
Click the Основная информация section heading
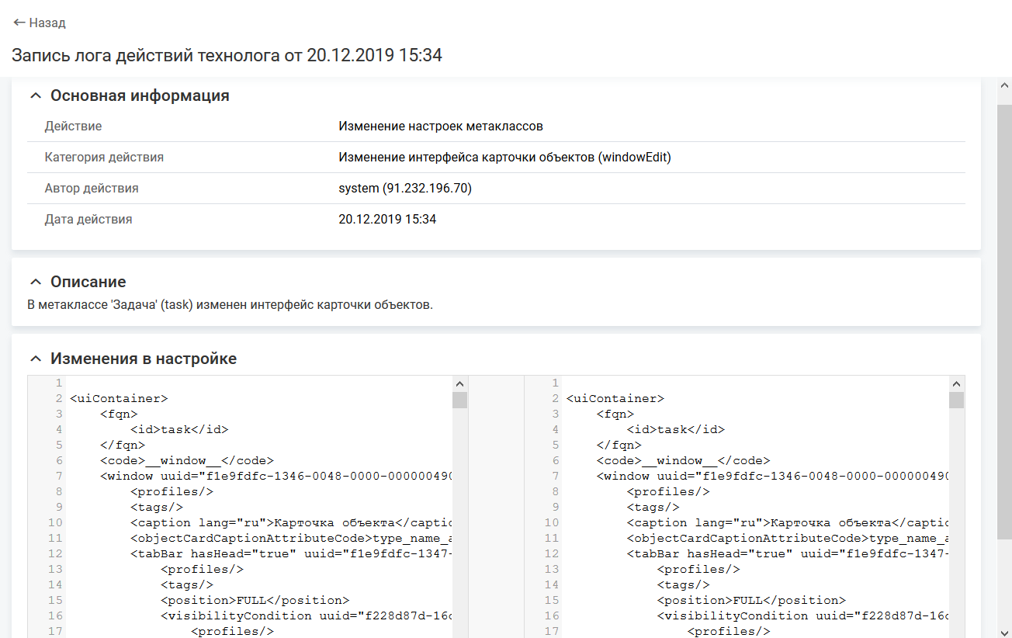[x=140, y=96]
